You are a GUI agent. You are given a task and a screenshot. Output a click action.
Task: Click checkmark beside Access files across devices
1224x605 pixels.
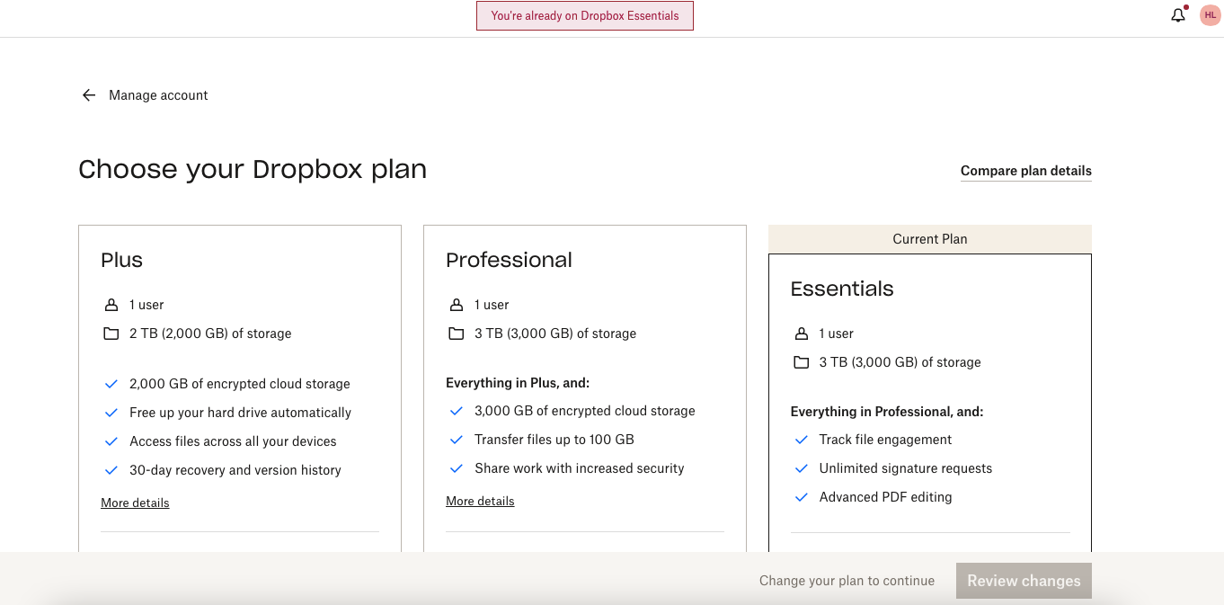(111, 441)
